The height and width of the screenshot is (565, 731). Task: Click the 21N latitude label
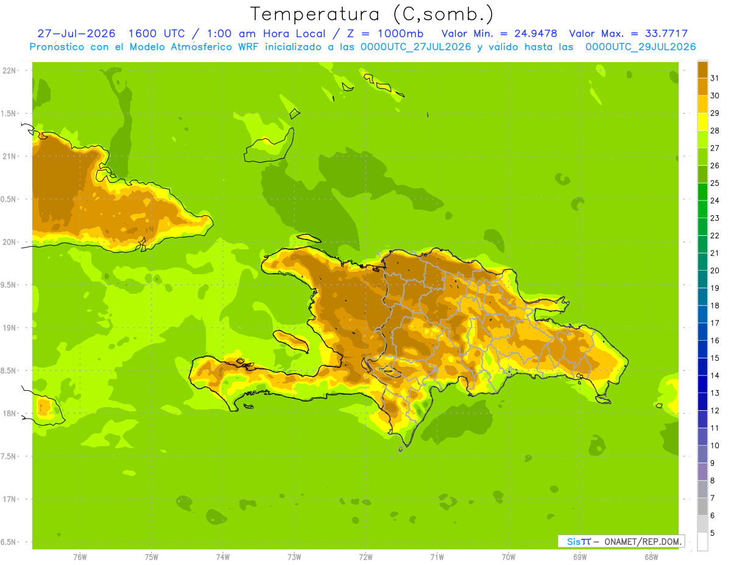(8, 156)
